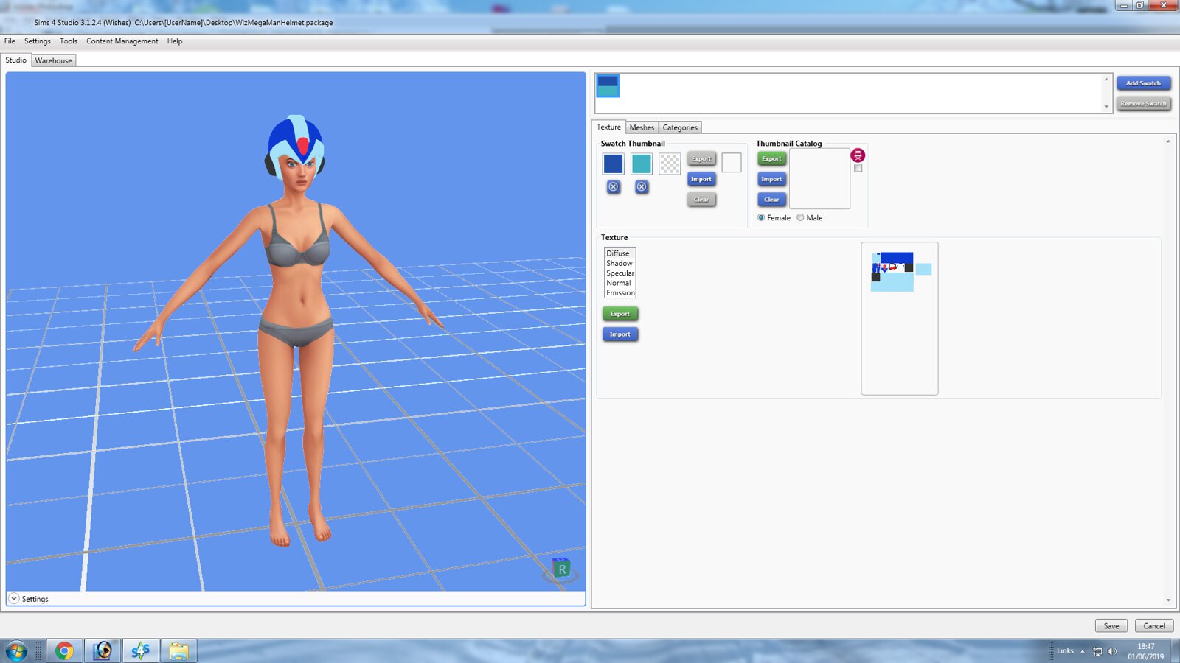Viewport: 1180px width, 663px height.
Task: Select the empty checkered swatch color
Action: [670, 164]
